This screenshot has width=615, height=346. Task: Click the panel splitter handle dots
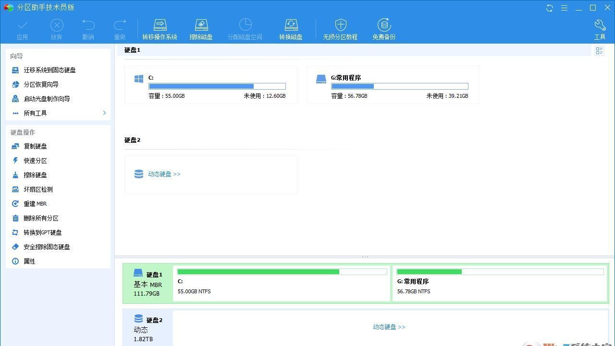tap(365, 257)
